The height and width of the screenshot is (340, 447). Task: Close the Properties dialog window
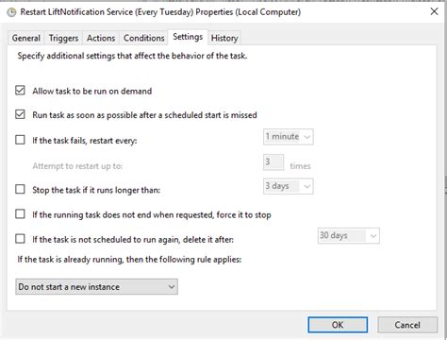pos(434,11)
